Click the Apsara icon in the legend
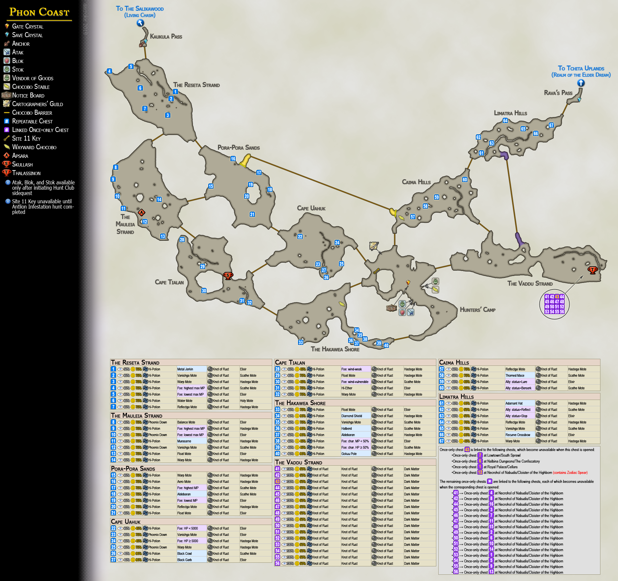The image size is (618, 581). pyautogui.click(x=6, y=156)
